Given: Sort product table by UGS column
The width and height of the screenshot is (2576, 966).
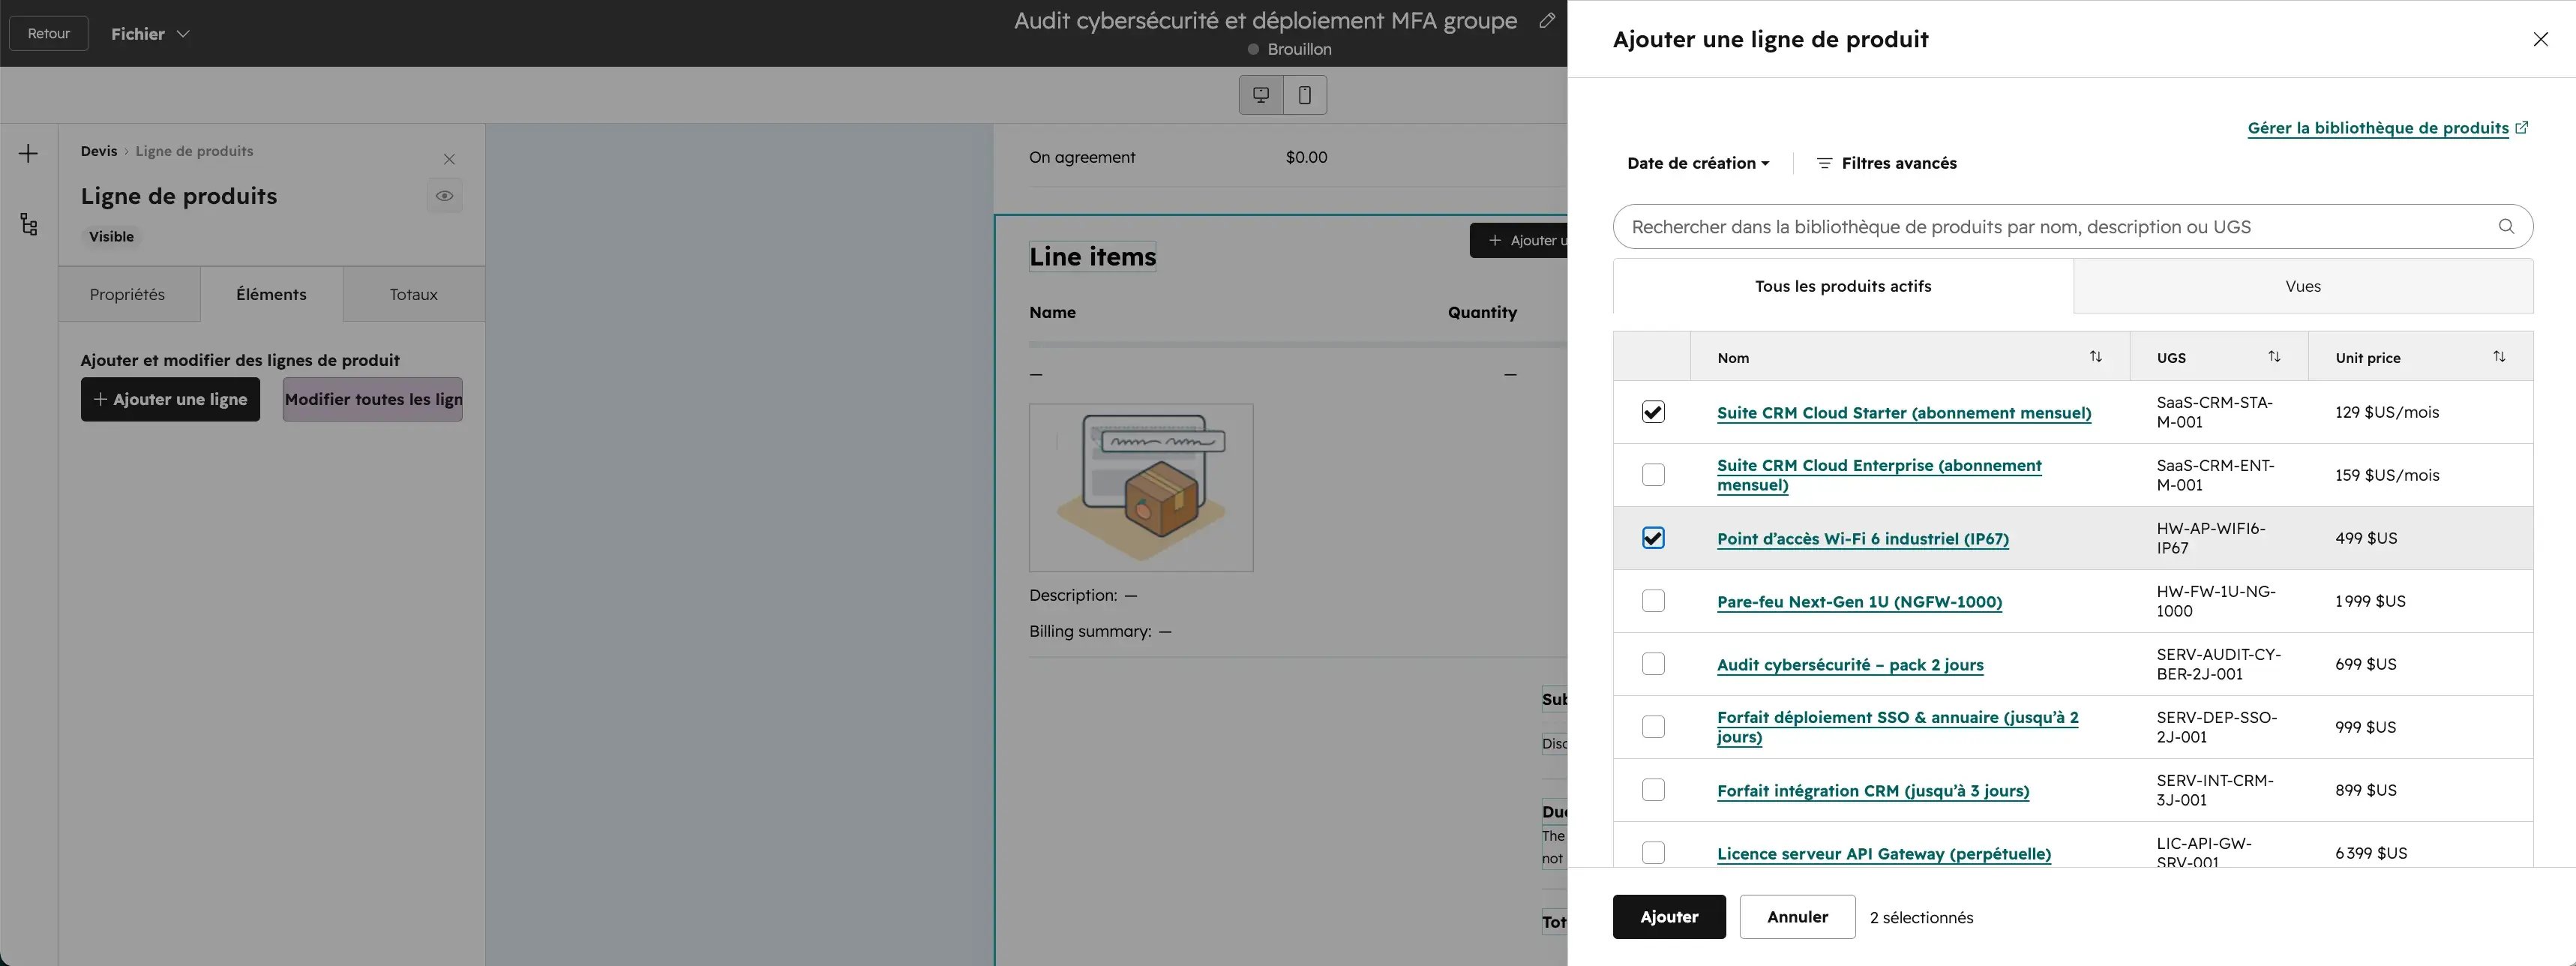Looking at the screenshot, I should tap(2274, 357).
